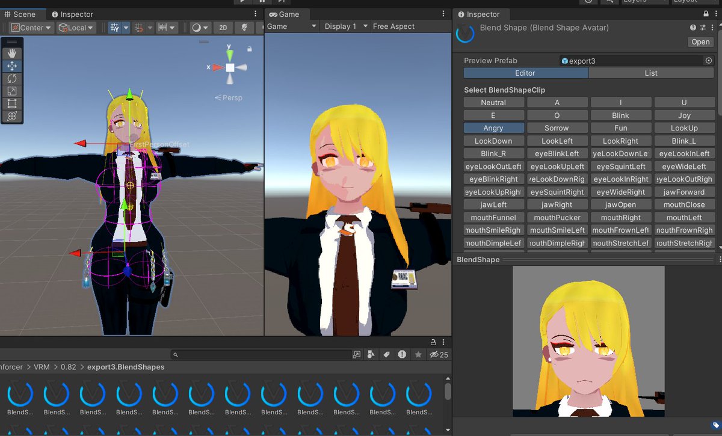The image size is (722, 436).
Task: Toggle the Project panel lock icon
Action: 433,342
